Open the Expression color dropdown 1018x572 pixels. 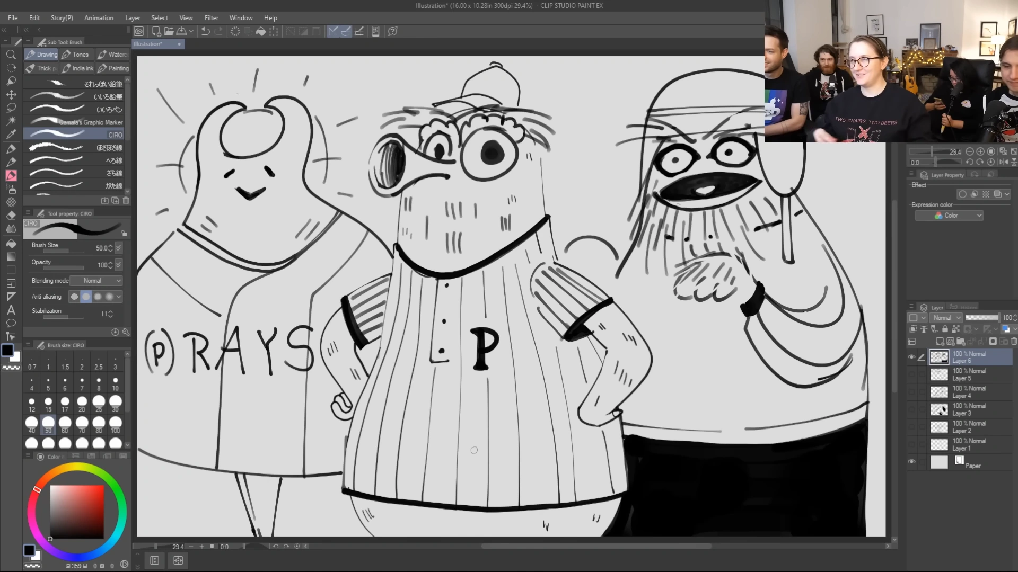click(949, 216)
